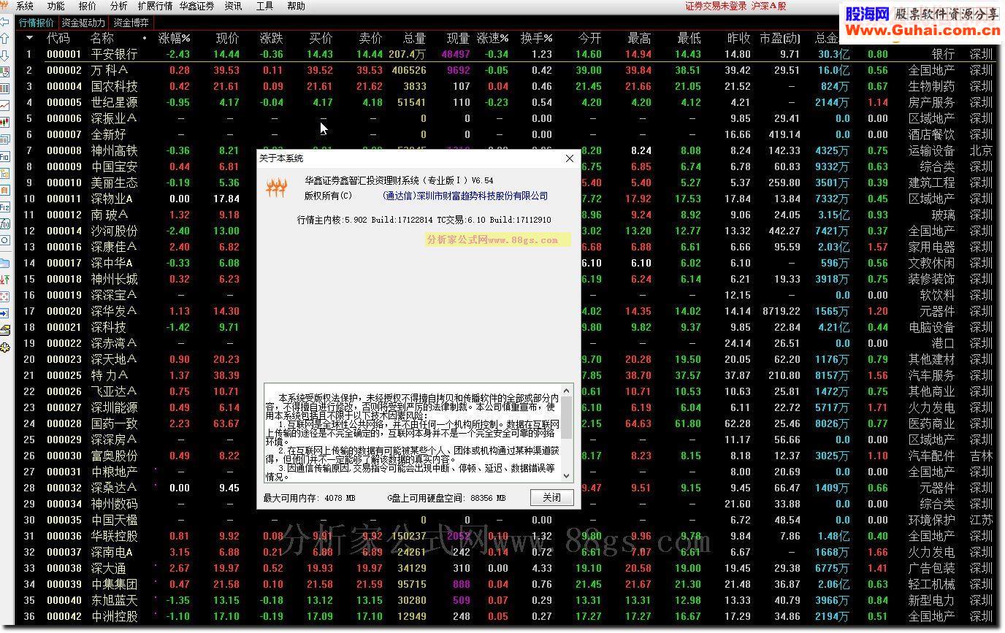Click the 酒店餐饮 industry cell
Image resolution: width=1005 pixels, height=633 pixels.
tap(931, 134)
